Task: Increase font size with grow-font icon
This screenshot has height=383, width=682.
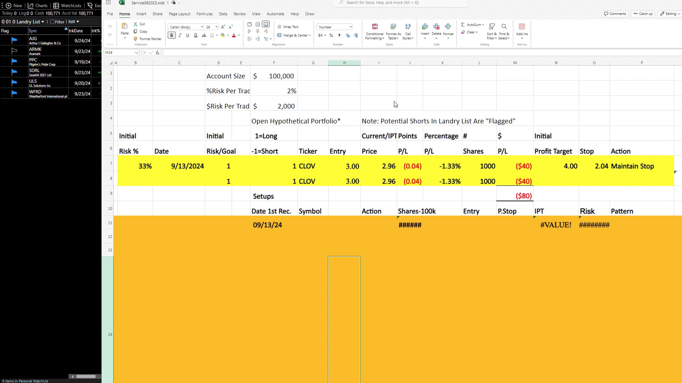Action: pos(223,27)
